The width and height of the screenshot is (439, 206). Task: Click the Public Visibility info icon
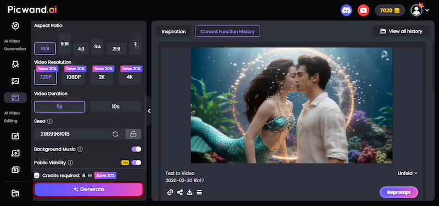71,163
